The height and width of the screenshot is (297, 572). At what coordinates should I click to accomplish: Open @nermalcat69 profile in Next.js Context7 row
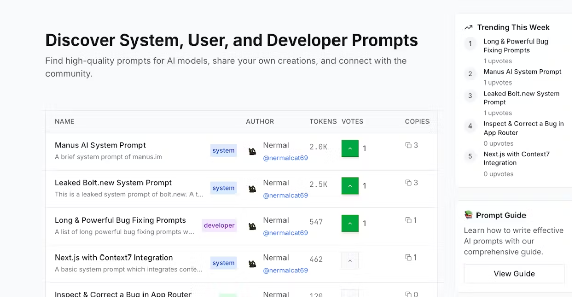285,270
